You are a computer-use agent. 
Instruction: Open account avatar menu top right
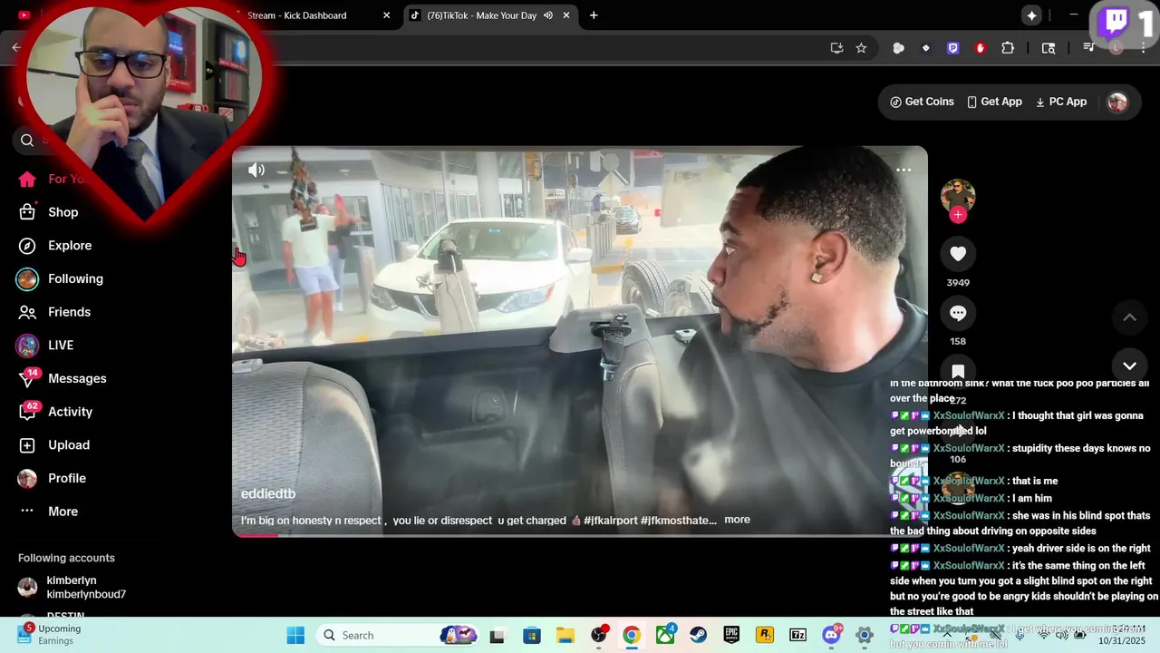point(1117,102)
